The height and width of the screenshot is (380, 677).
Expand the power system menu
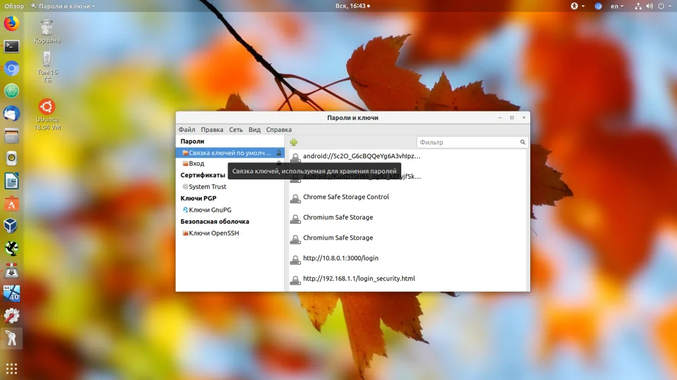point(669,6)
